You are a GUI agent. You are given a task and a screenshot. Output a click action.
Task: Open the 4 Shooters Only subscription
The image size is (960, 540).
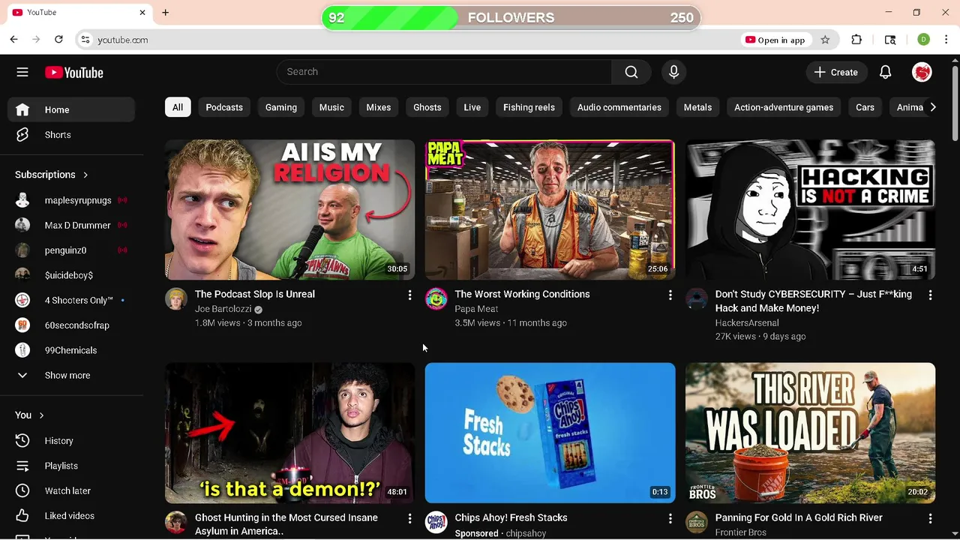click(71, 300)
